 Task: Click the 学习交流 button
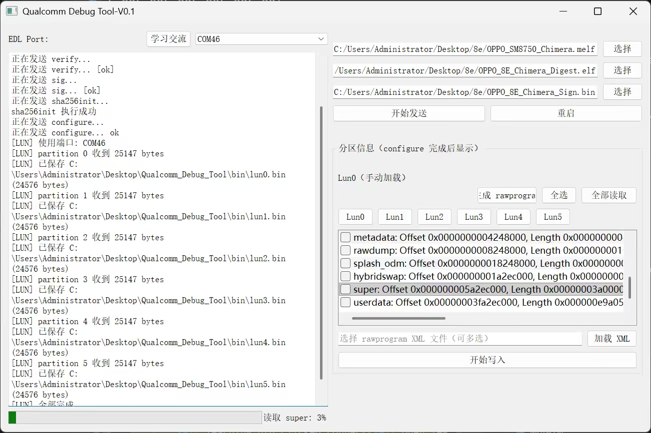[168, 39]
